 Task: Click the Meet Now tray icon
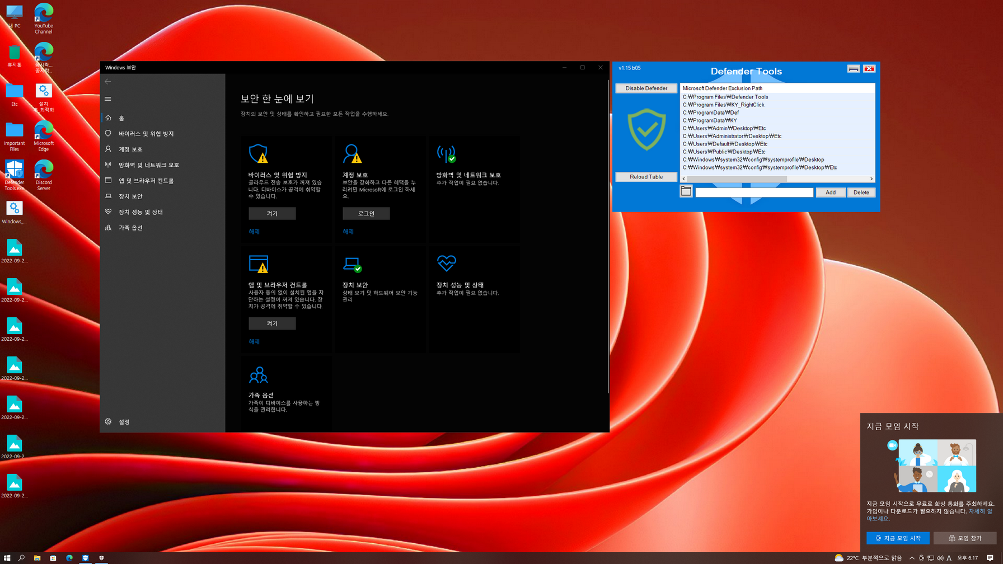921,558
